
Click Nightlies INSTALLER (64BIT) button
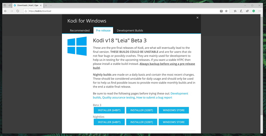109,122
